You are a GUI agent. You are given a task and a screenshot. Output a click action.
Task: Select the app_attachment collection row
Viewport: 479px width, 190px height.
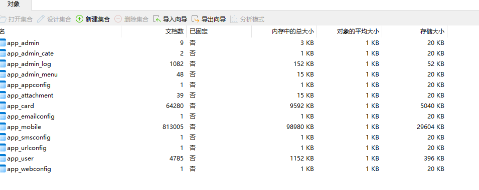click(224, 95)
